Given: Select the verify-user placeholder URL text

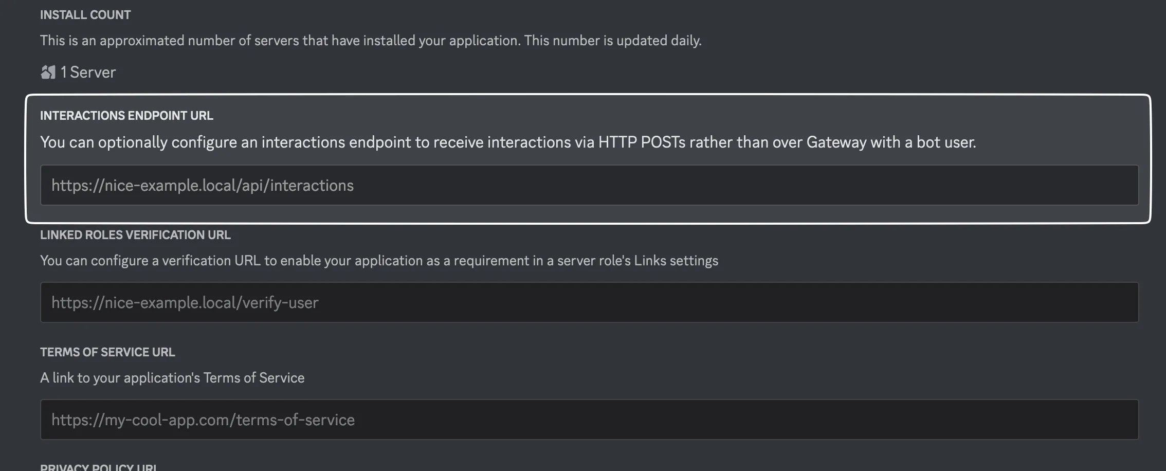Looking at the screenshot, I should [x=184, y=302].
